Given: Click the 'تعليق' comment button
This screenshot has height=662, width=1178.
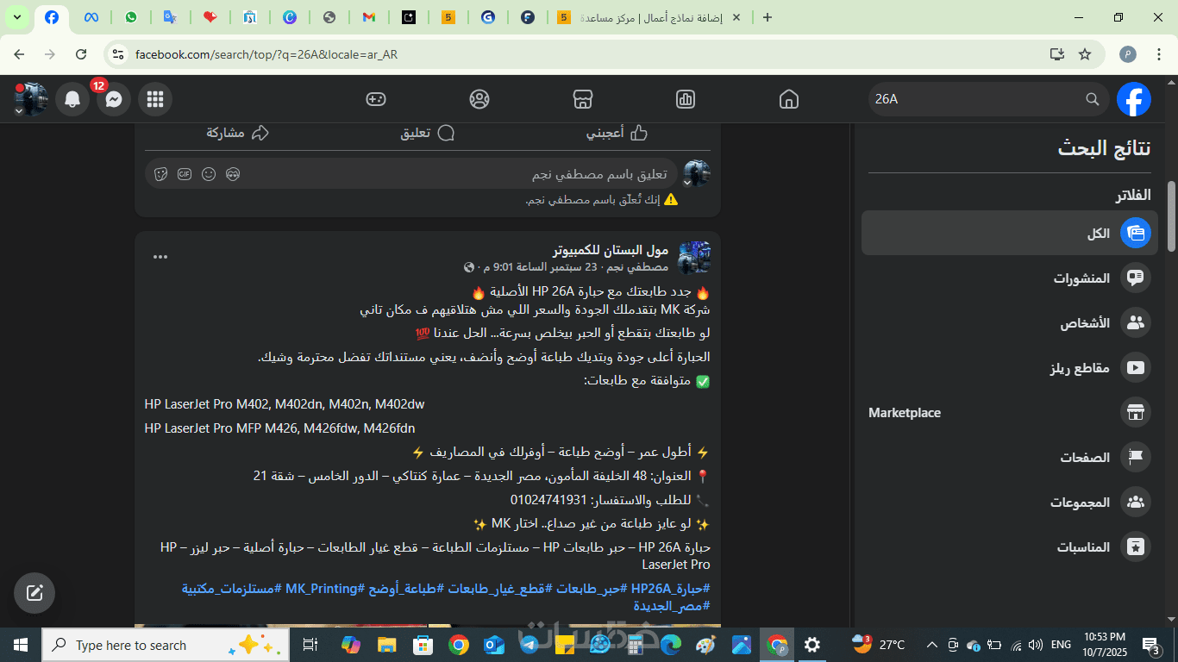Looking at the screenshot, I should 428,133.
